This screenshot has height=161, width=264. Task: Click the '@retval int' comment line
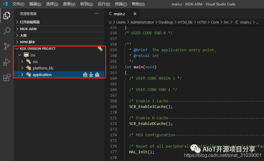[x=144, y=55]
